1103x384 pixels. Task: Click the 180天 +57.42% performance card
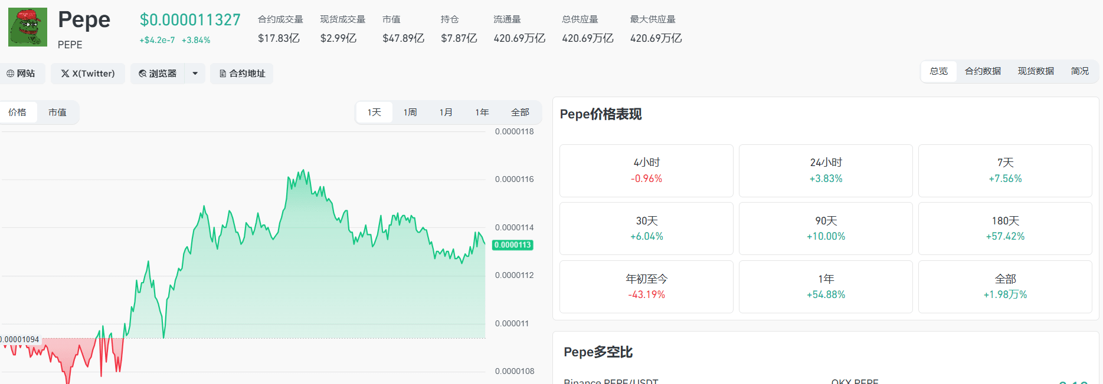pyautogui.click(x=1005, y=229)
